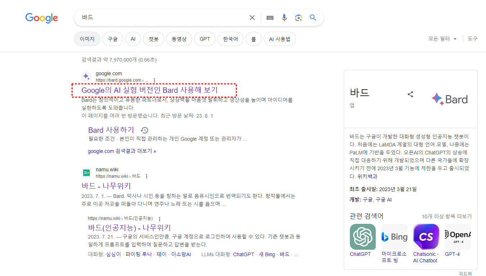
Task: Select the 롤 filter chip
Action: (x=254, y=39)
